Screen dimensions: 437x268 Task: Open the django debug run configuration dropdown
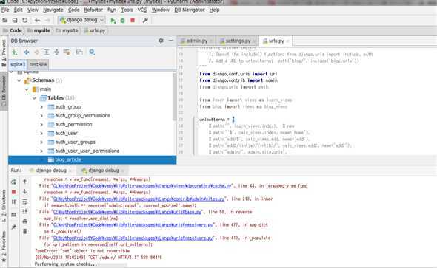[x=81, y=20]
